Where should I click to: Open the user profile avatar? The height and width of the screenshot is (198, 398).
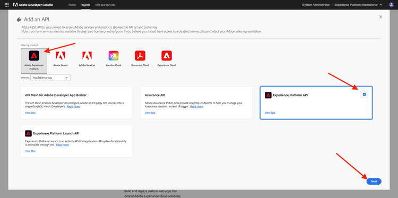click(391, 5)
